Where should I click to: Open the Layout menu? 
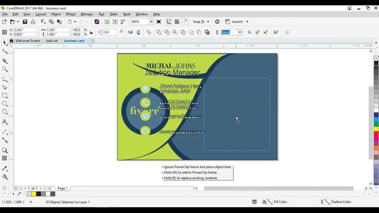(x=41, y=14)
